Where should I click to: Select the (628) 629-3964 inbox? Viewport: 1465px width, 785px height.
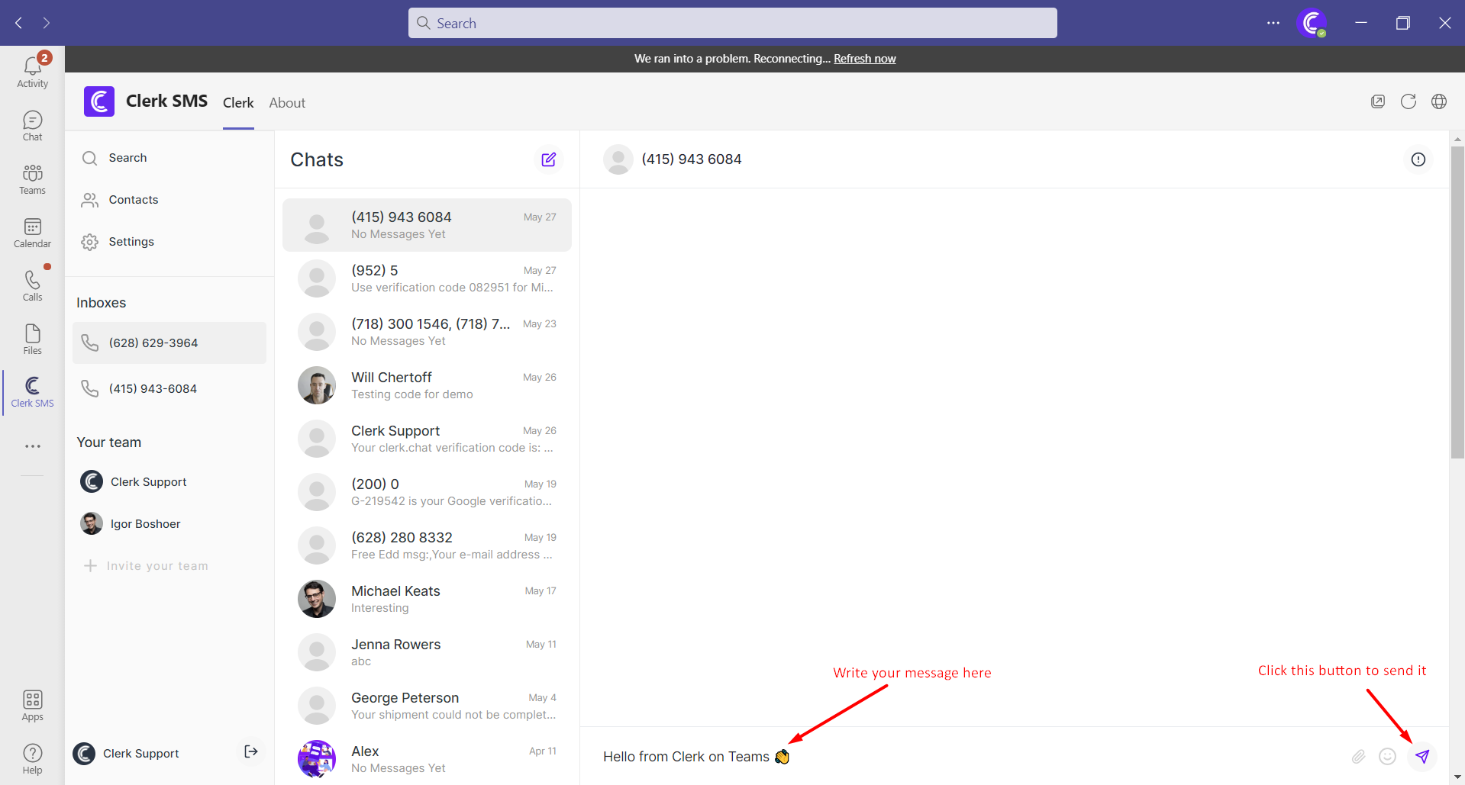coord(169,343)
